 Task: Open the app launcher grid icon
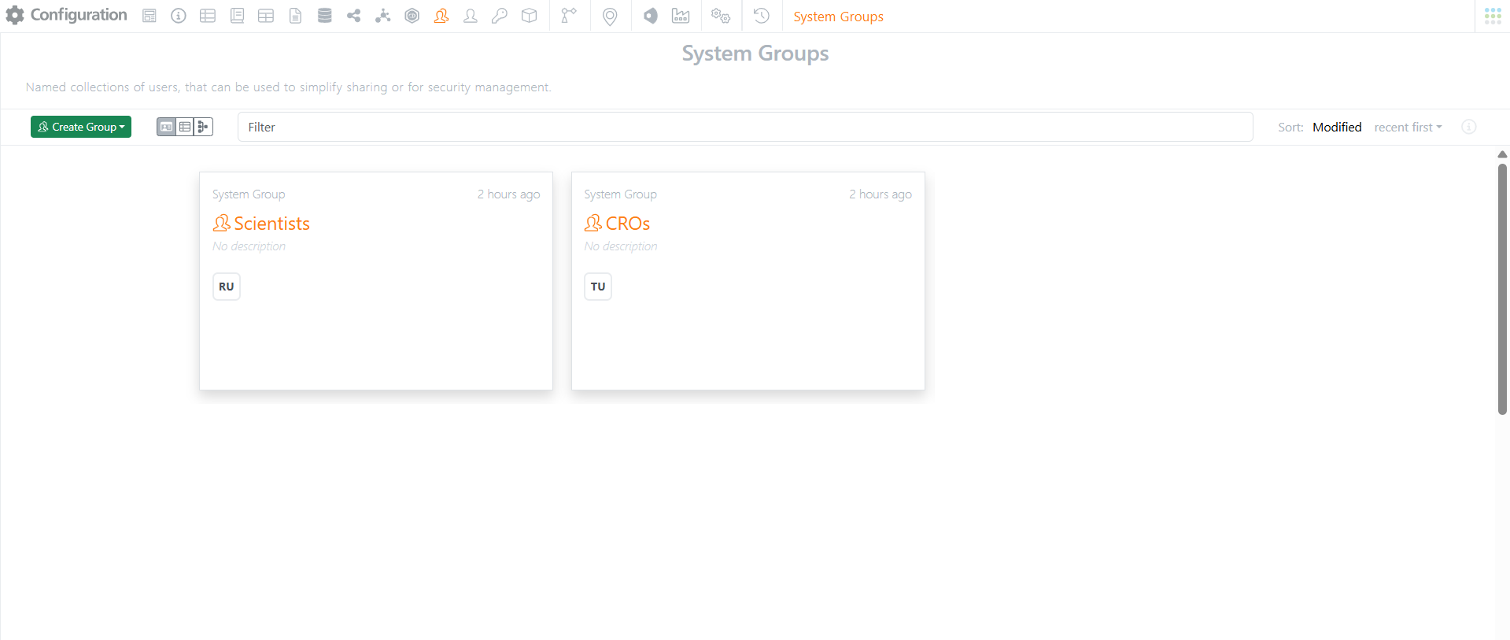click(x=1493, y=16)
